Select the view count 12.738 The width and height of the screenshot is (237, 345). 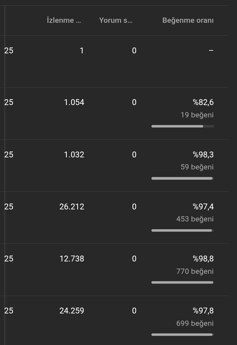point(72,259)
